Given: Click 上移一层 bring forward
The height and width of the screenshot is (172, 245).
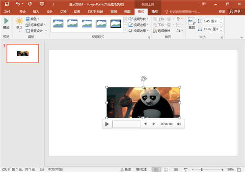Looking at the screenshot, I should tap(162, 19).
